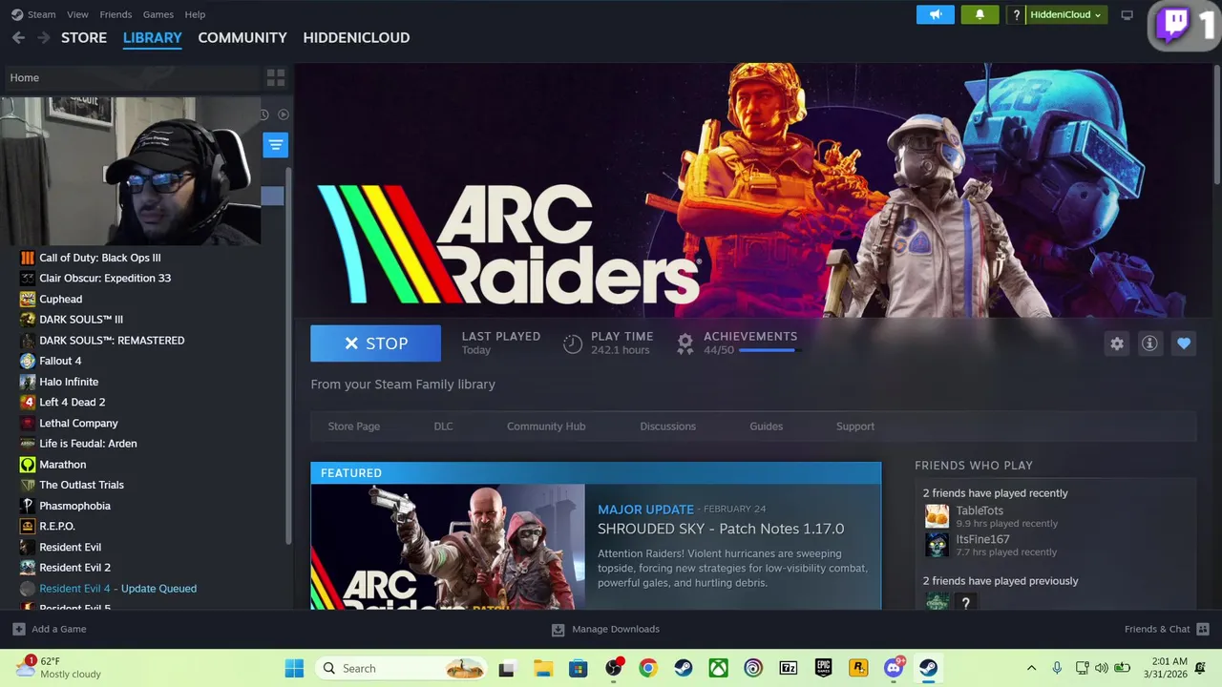Open the blue library filter icon
Image resolution: width=1222 pixels, height=687 pixels.
[275, 145]
